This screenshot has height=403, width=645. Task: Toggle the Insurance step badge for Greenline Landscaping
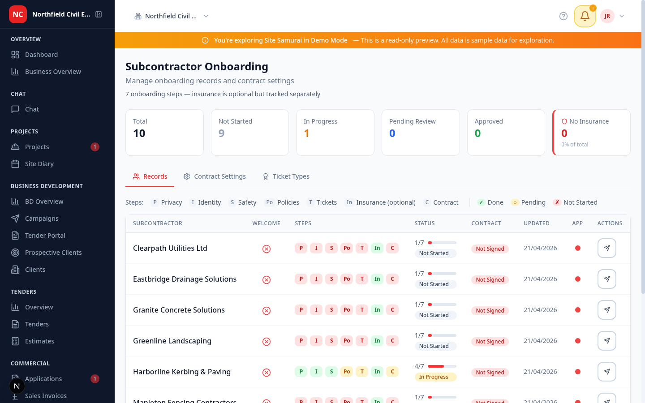pos(377,340)
